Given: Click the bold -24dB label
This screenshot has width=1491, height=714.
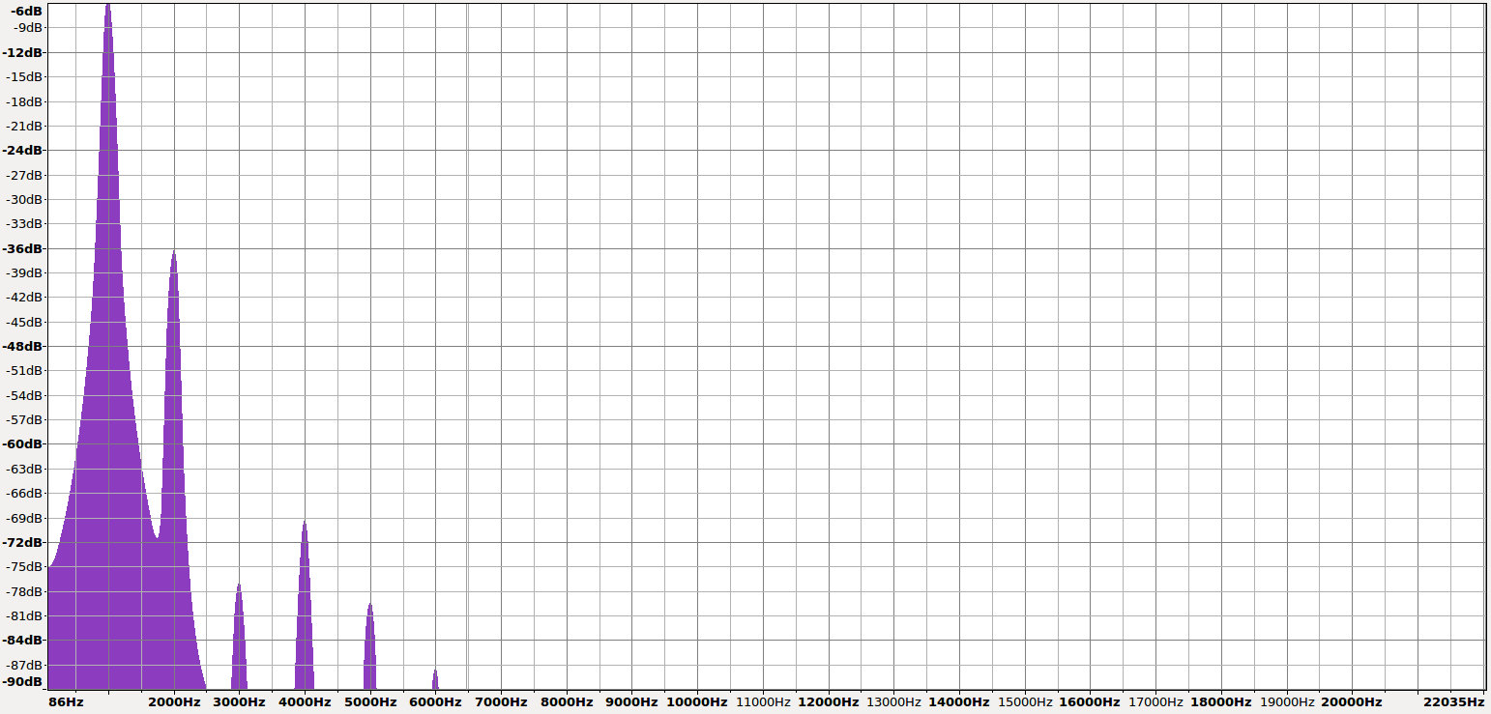Looking at the screenshot, I should tap(24, 150).
